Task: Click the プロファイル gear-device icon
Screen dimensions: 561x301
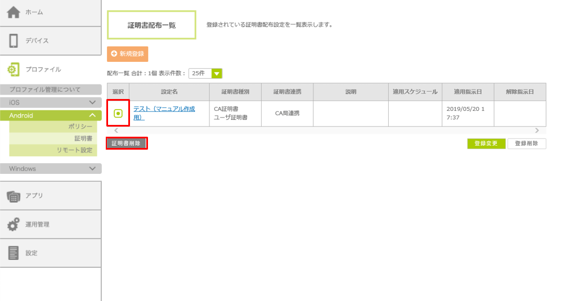Action: pos(14,69)
